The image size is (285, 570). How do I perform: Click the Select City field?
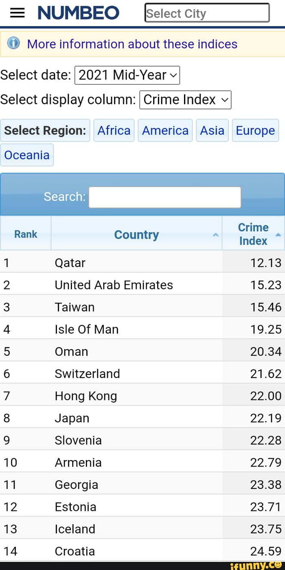207,13
